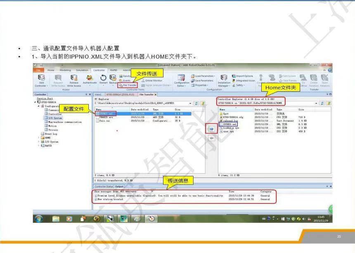Transfer file to controller with right arrow
Viewport: 355px width, 253px height.
click(x=211, y=129)
